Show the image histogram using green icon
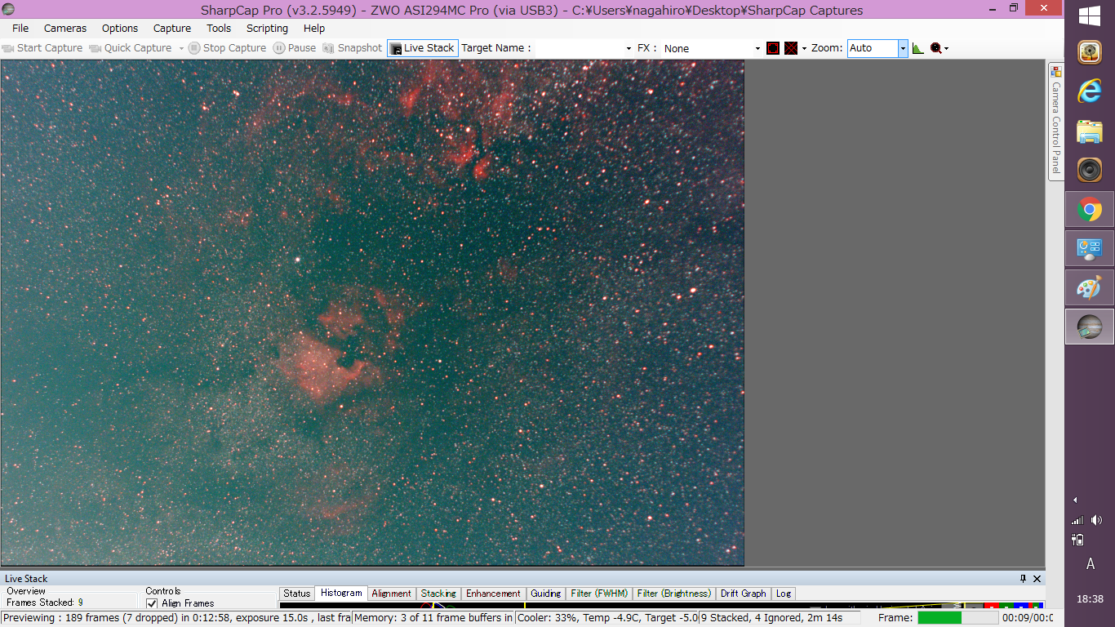 (x=918, y=48)
